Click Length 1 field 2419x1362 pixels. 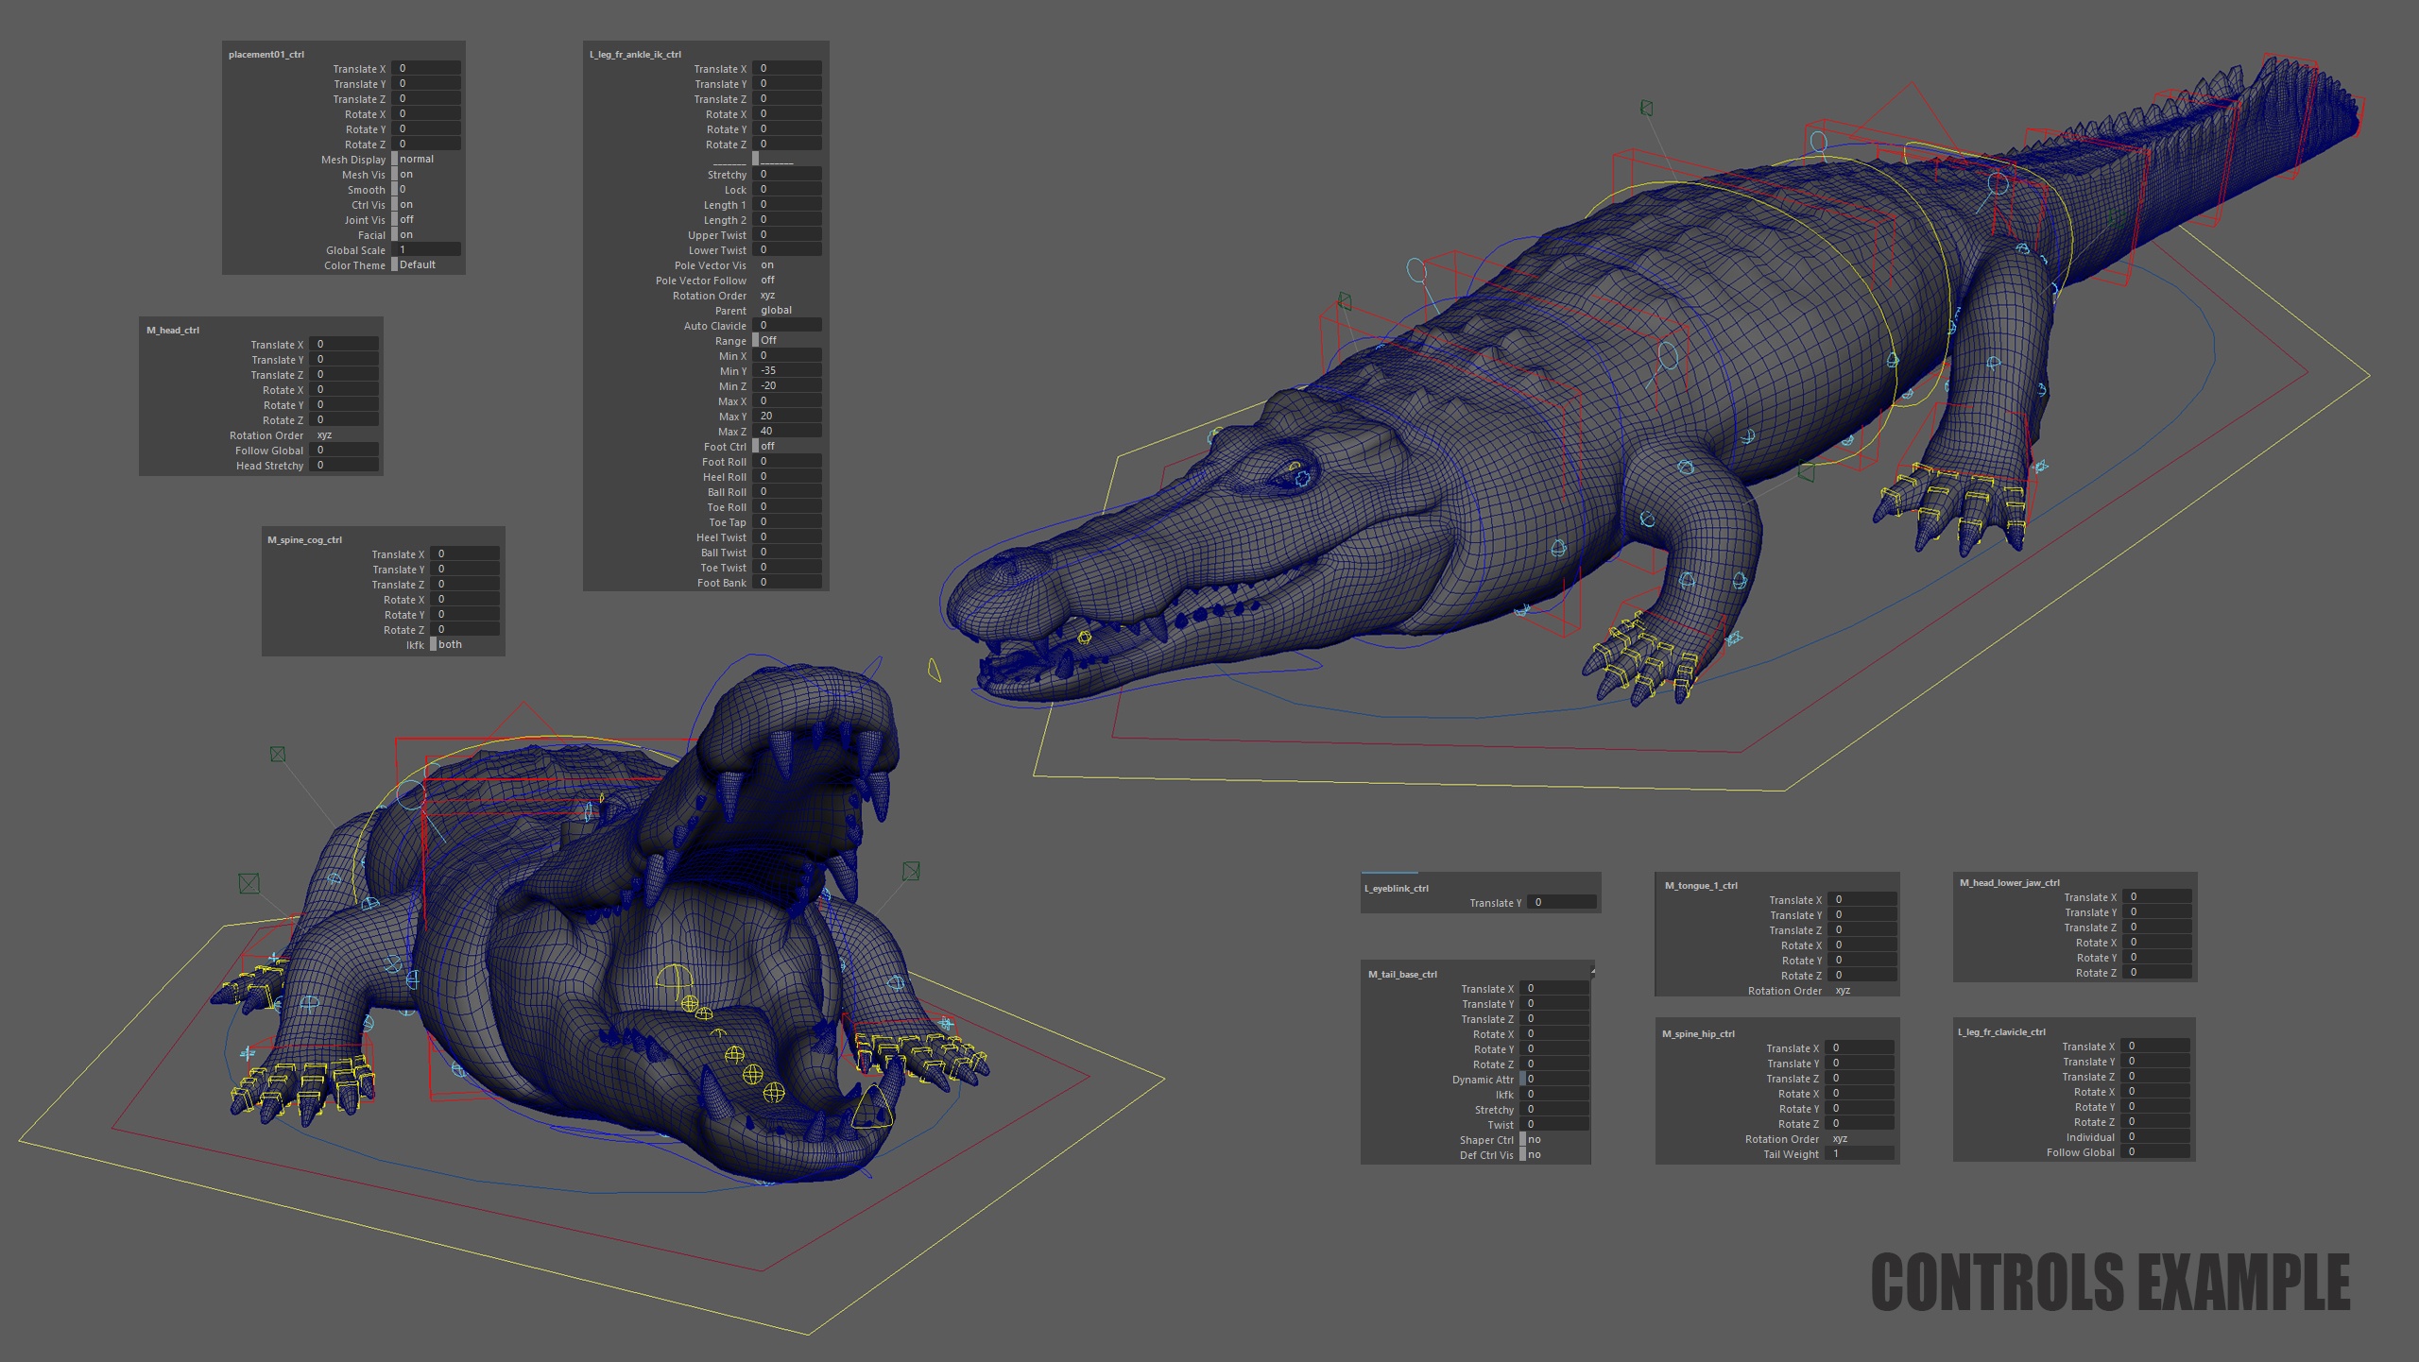(787, 205)
